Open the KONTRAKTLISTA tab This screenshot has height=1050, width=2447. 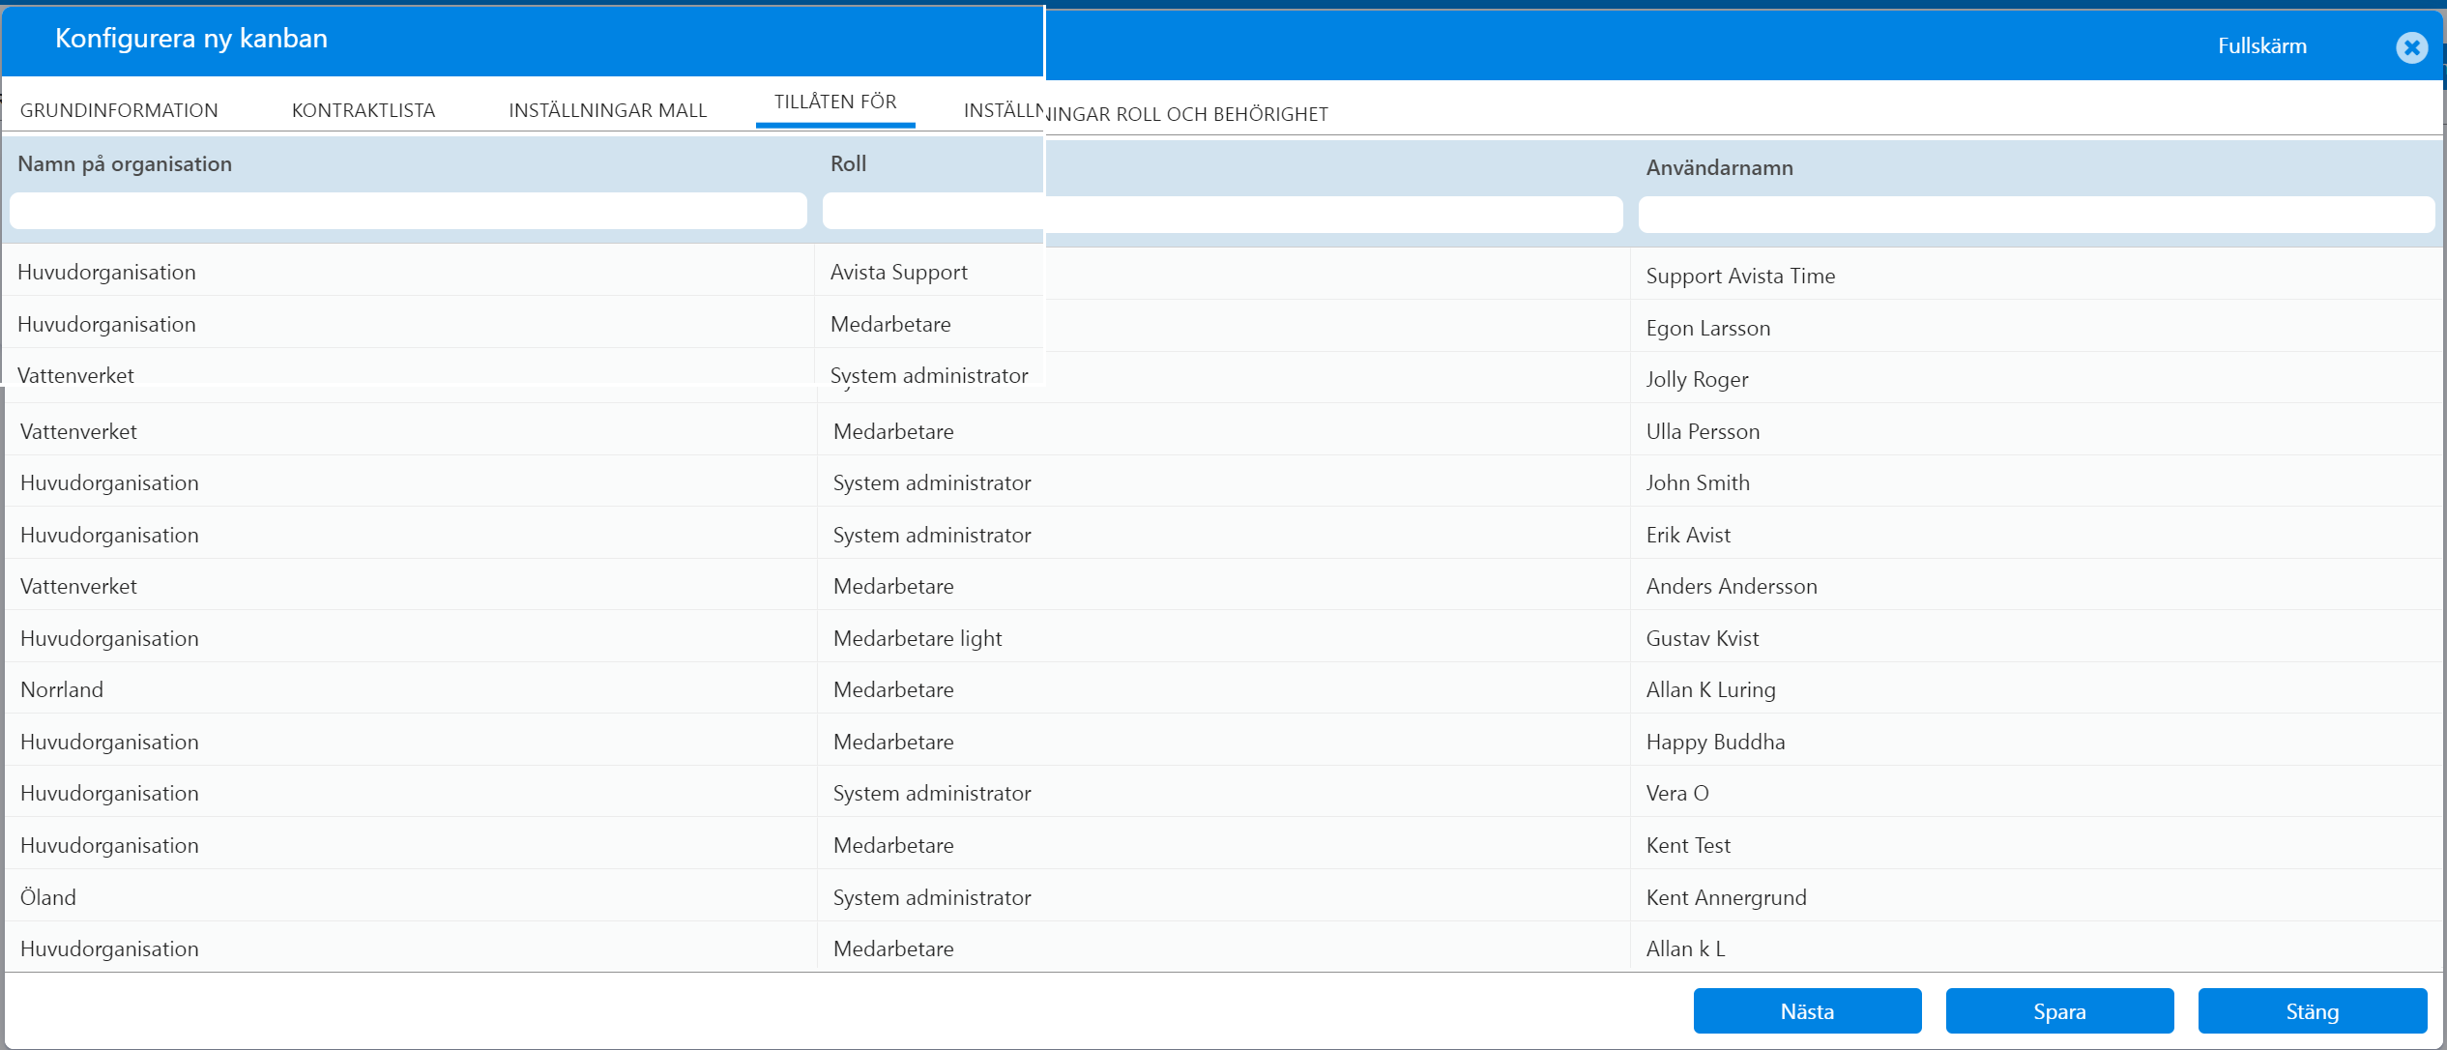point(364,110)
